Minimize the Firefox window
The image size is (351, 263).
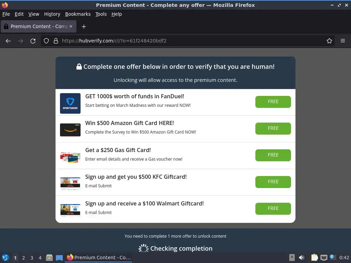[332, 5]
